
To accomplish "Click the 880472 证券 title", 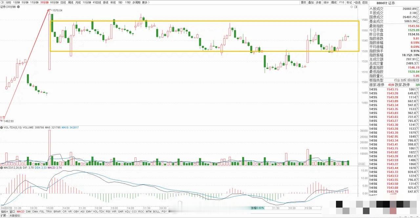I will click(386, 3).
